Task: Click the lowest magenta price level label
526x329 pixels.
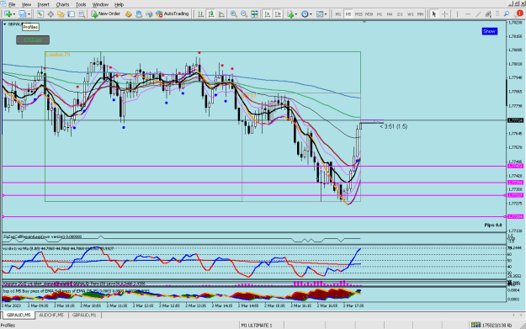Action: [516, 216]
